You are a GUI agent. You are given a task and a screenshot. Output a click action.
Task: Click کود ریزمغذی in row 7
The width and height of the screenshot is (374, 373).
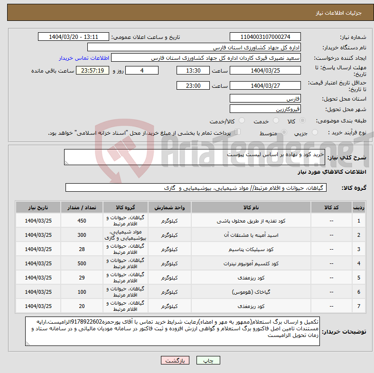(251, 306)
